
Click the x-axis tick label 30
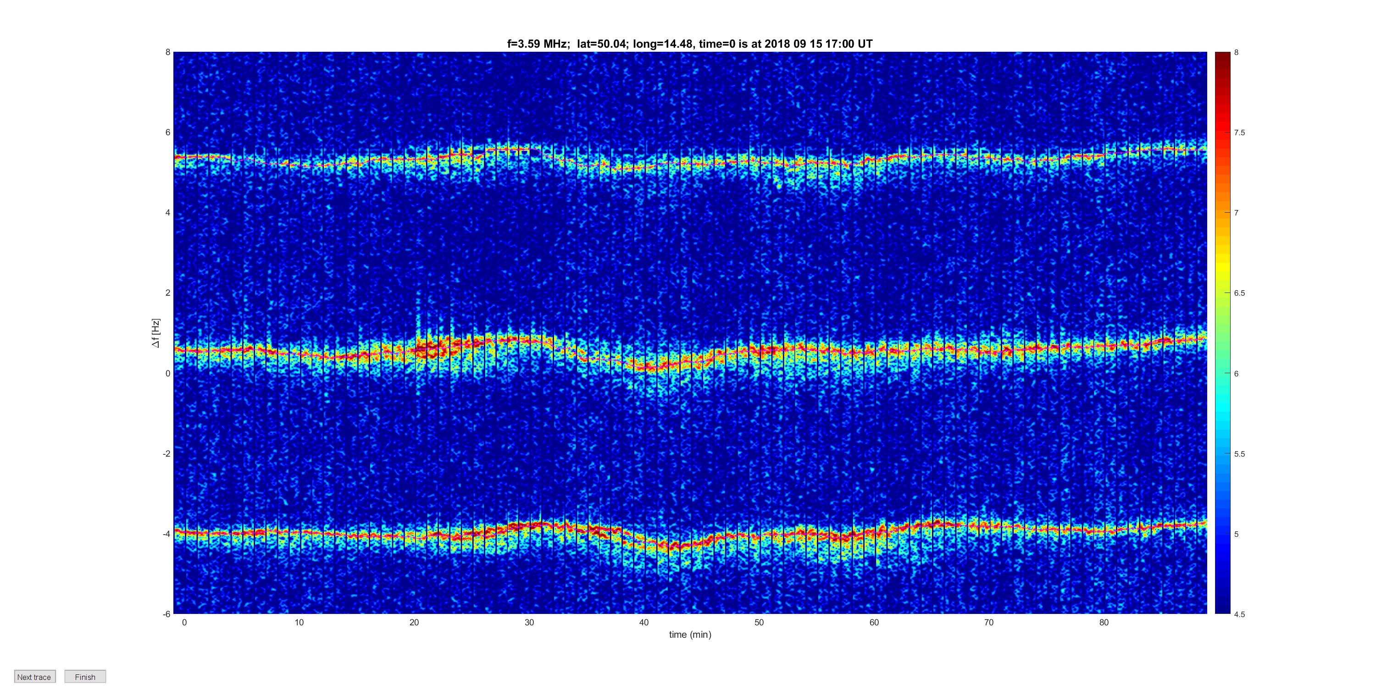[529, 622]
